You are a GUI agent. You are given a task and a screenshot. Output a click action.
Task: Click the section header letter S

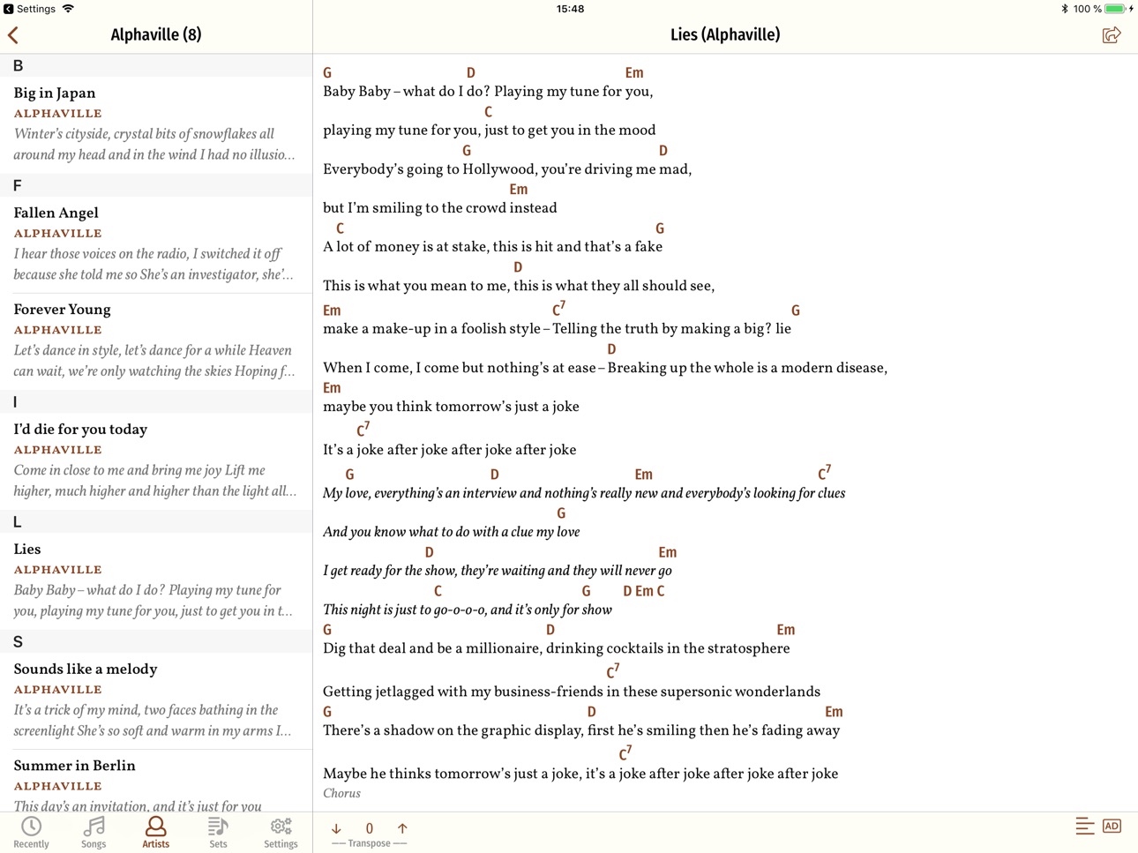click(x=18, y=642)
